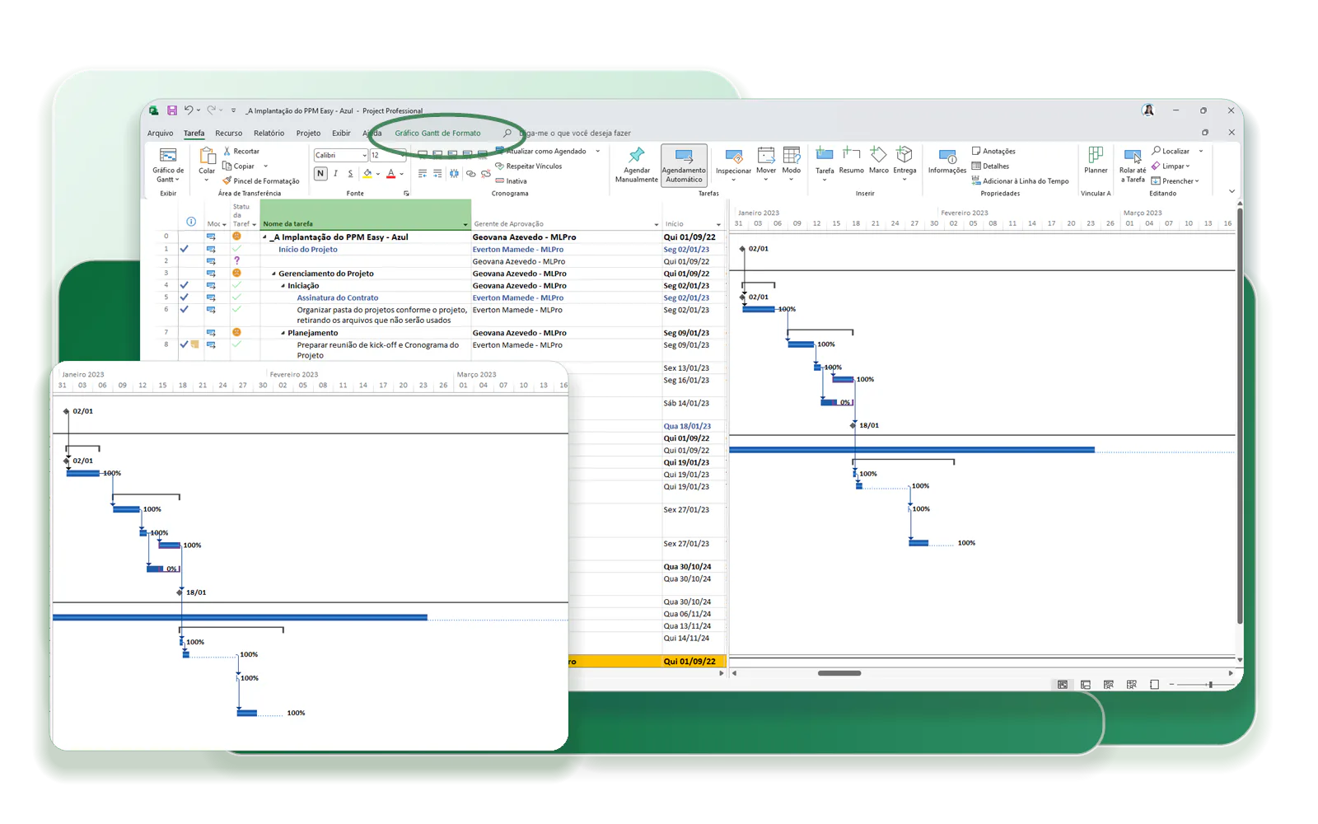Collapse the Iniciação group
This screenshot has height=824, width=1318.
(283, 286)
